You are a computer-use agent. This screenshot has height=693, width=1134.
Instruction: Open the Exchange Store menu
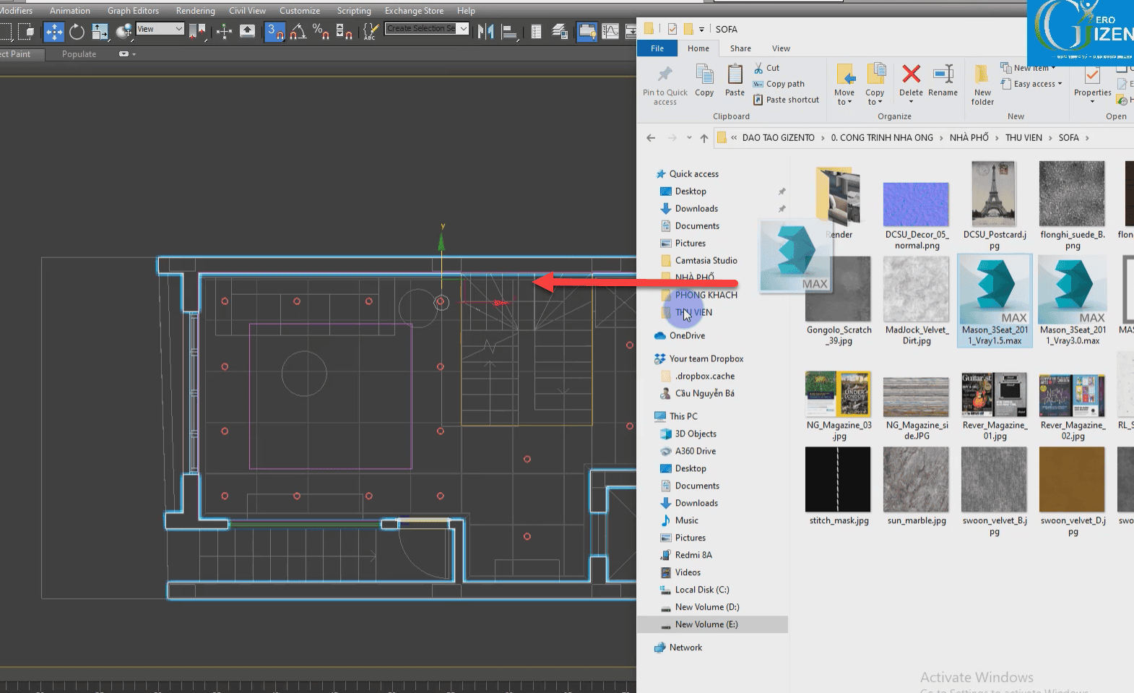tap(414, 11)
